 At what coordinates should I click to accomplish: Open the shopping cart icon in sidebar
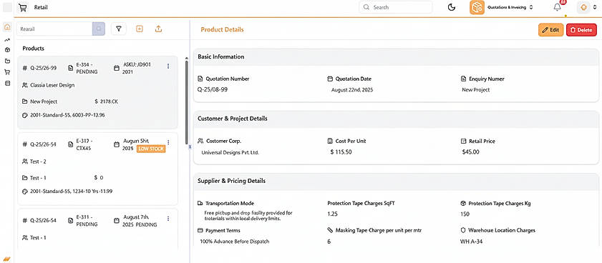click(x=7, y=72)
